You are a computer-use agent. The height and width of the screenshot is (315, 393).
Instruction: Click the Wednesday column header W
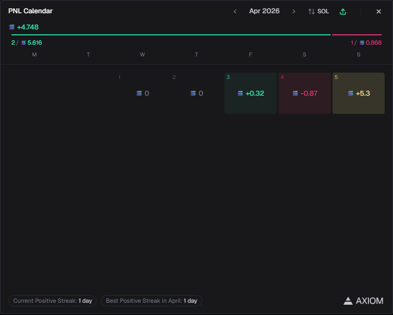[142, 54]
